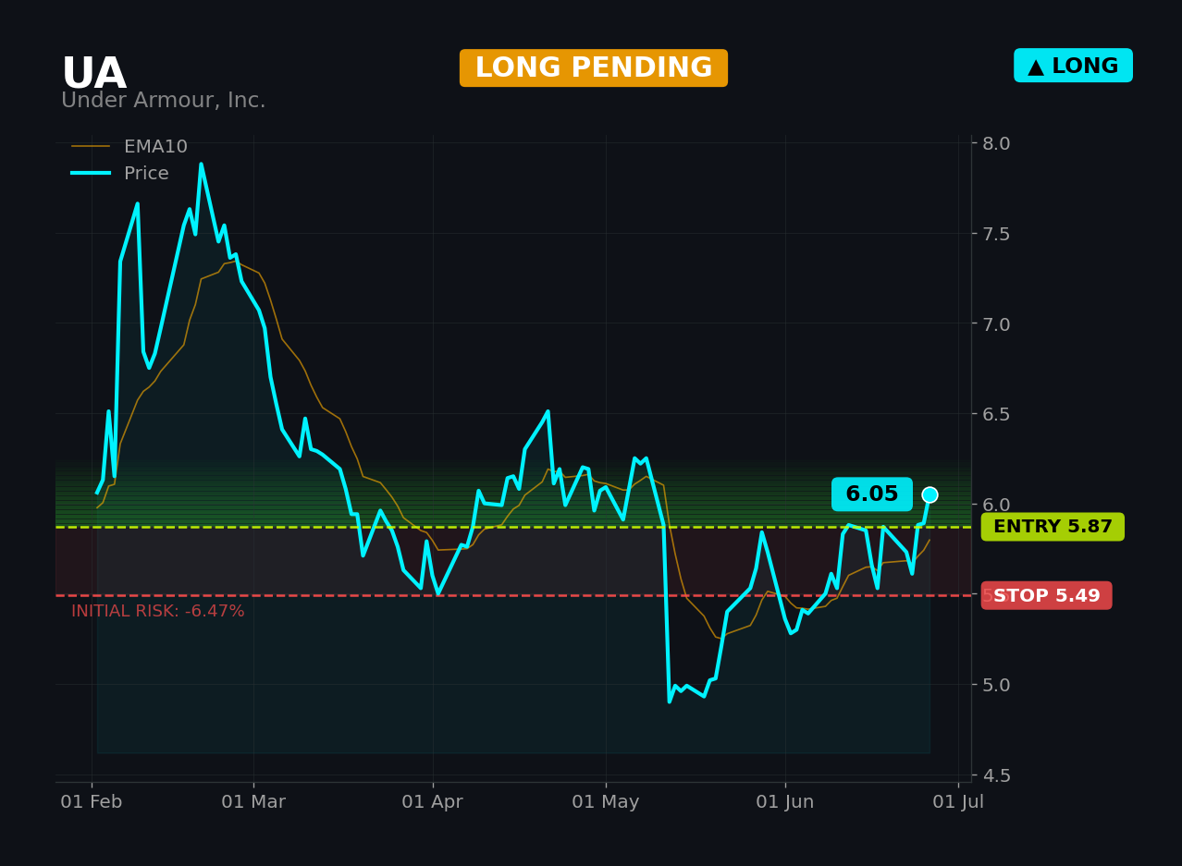Click the UA ticker symbol
Image resolution: width=1182 pixels, height=866 pixels.
pyautogui.click(x=93, y=75)
